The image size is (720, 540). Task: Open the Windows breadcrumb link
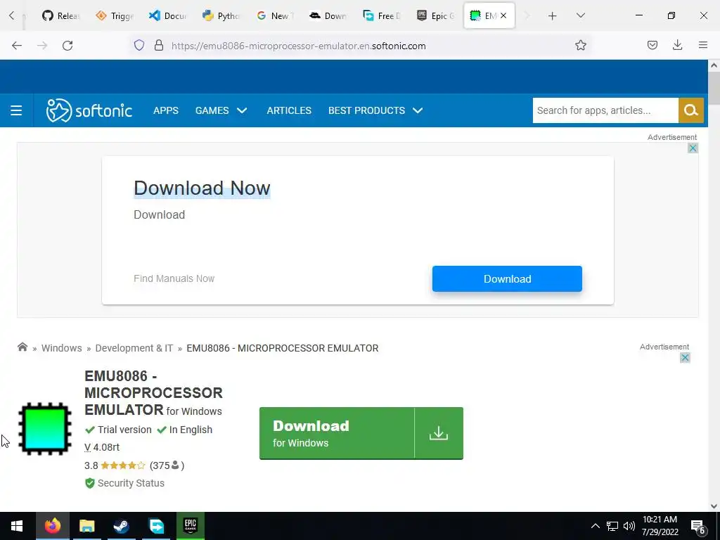click(x=62, y=348)
